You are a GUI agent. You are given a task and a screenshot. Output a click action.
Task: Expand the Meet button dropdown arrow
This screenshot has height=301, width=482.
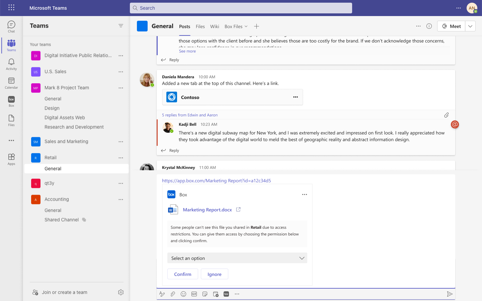[470, 26]
